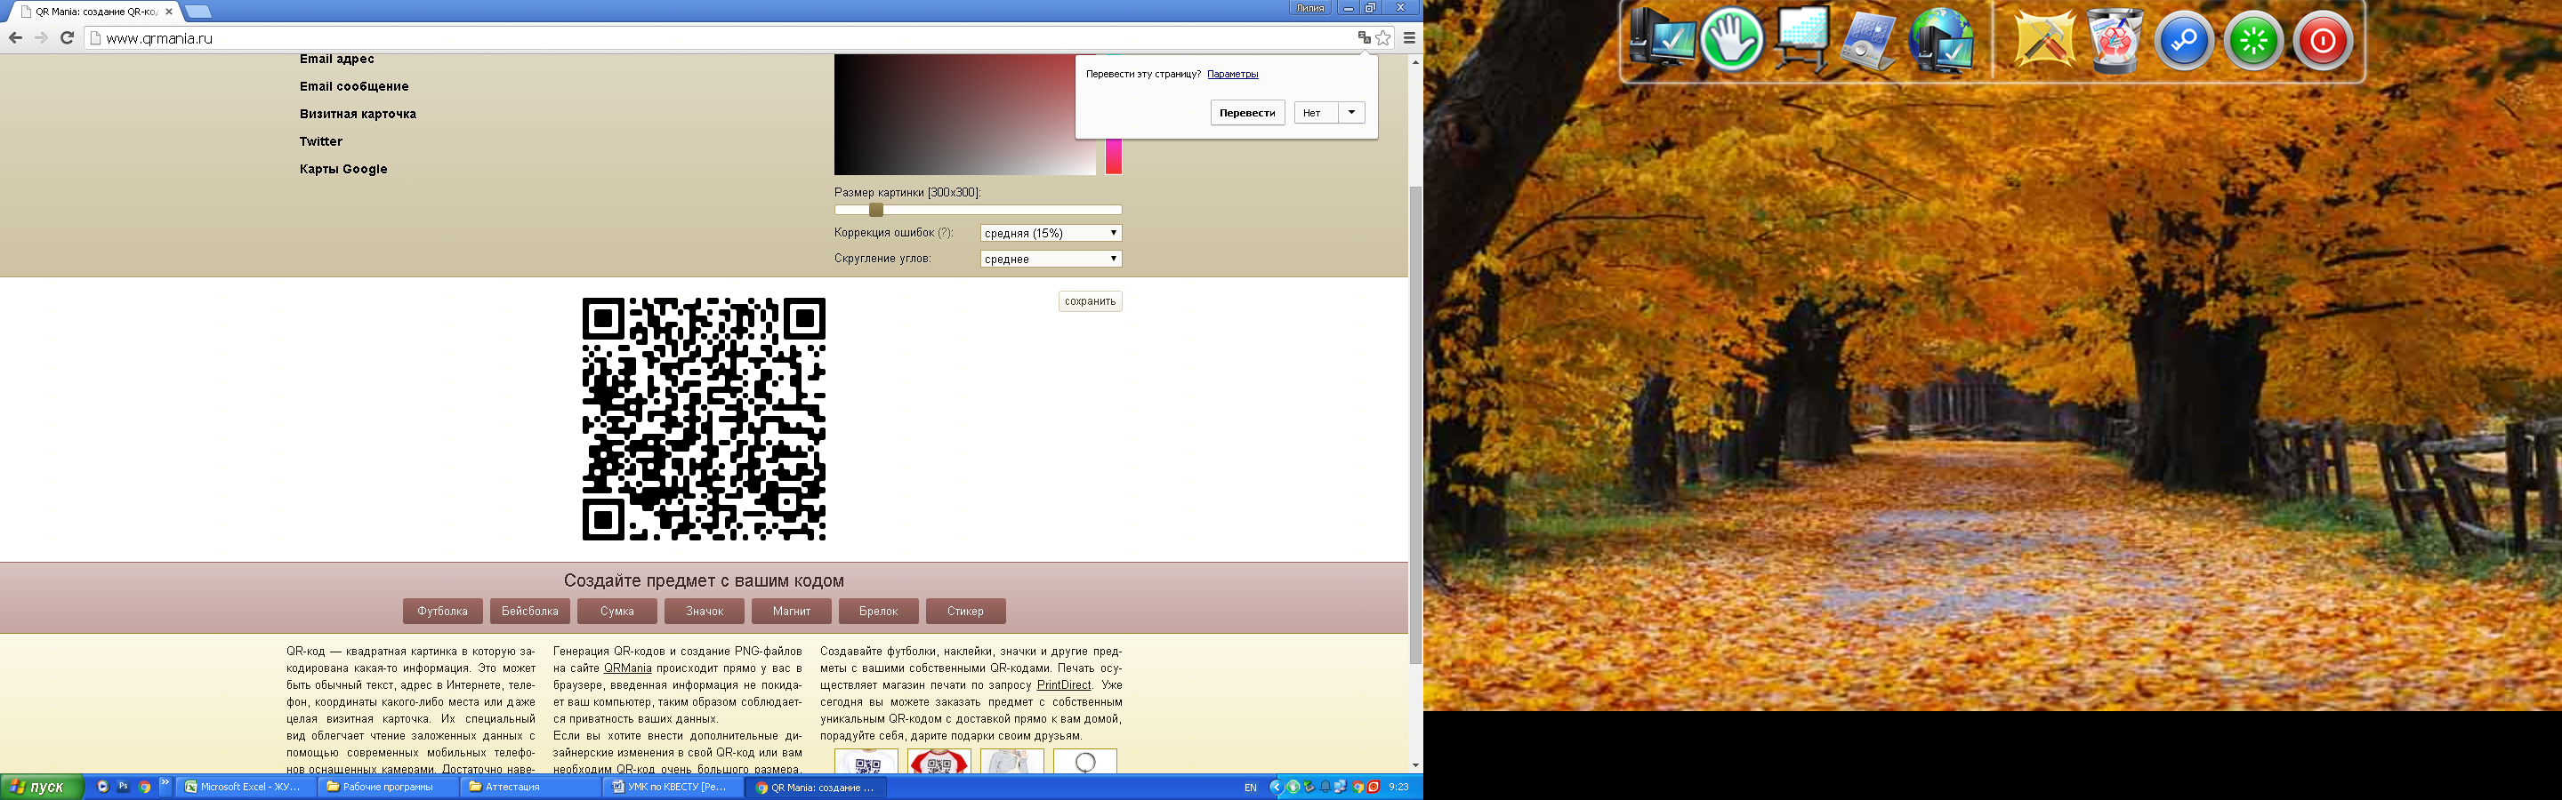
Task: Open the Пуск start button
Action: (40, 787)
